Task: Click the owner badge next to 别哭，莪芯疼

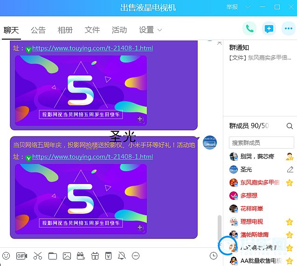Action: point(290,157)
